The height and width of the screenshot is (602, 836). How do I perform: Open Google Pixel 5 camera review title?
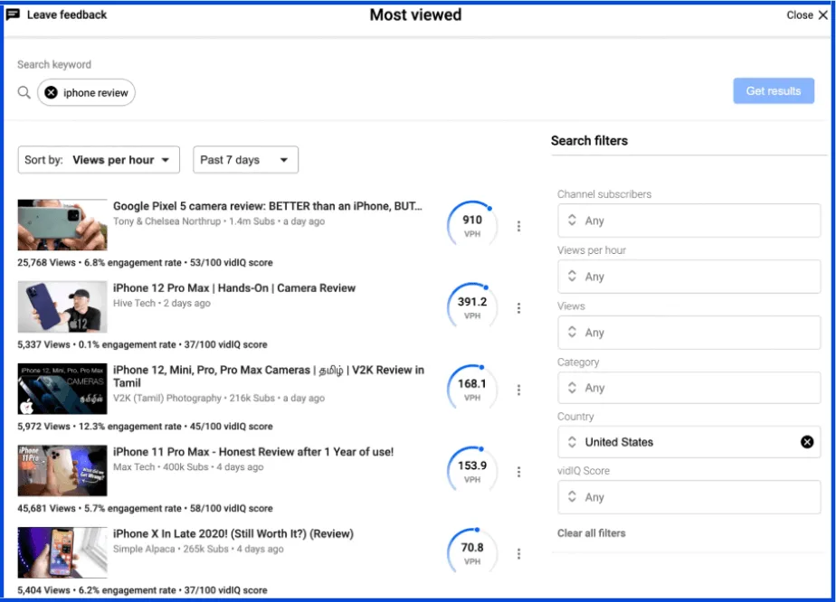(x=267, y=206)
